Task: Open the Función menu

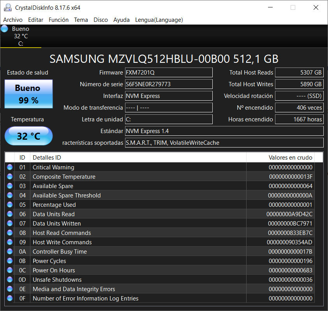Action: point(58,20)
